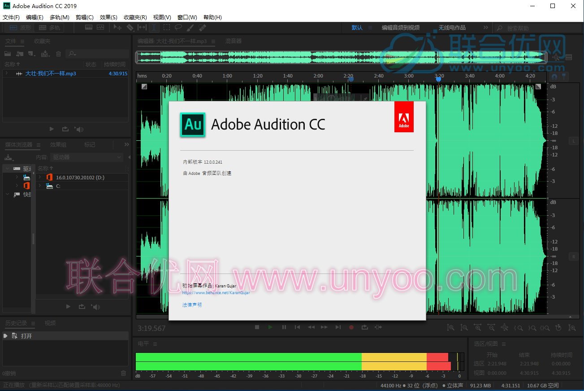The image size is (584, 391).
Task: Switch to the 视频 tab
Action: [50, 323]
